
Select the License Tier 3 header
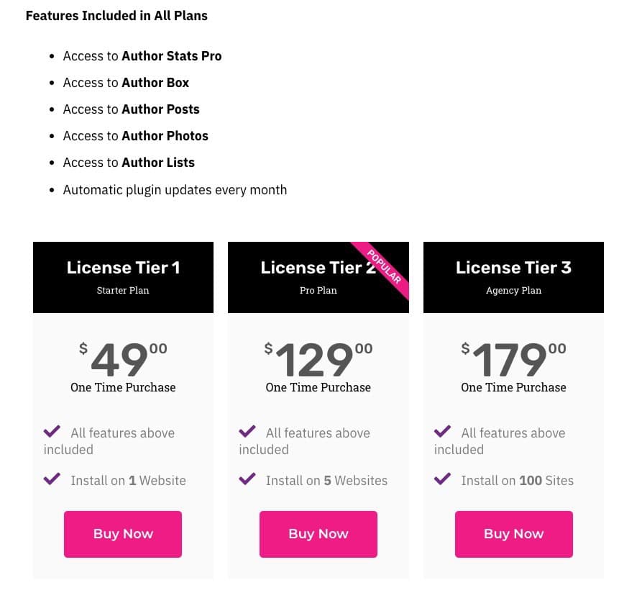pos(513,277)
